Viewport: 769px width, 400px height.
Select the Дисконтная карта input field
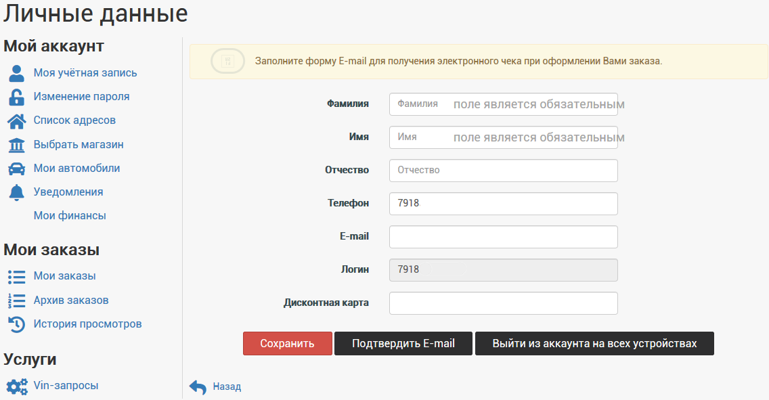503,303
